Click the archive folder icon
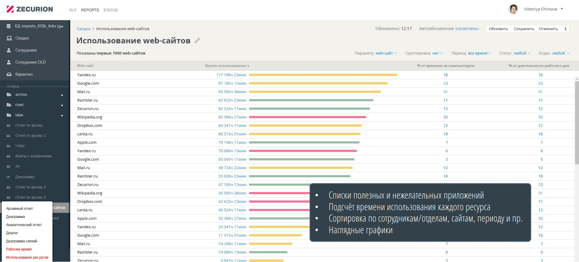 (9, 94)
